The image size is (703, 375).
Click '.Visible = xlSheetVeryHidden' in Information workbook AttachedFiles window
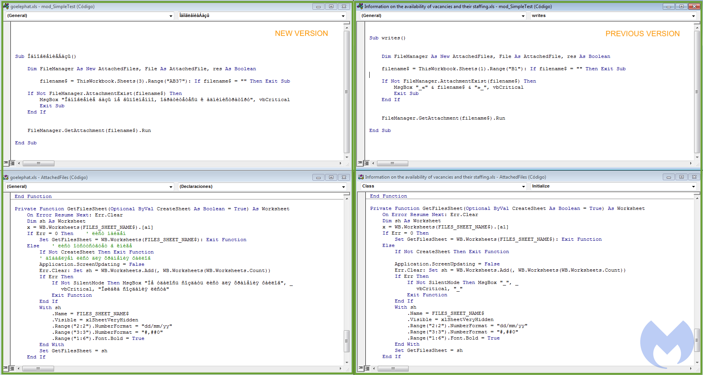click(x=450, y=319)
